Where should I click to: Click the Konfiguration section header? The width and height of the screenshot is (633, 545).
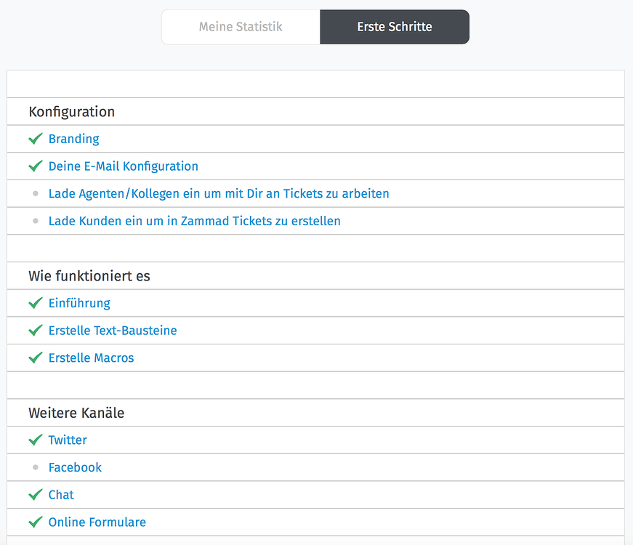[x=71, y=111]
